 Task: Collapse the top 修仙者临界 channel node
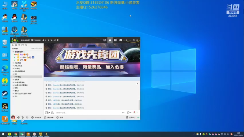point(13,52)
